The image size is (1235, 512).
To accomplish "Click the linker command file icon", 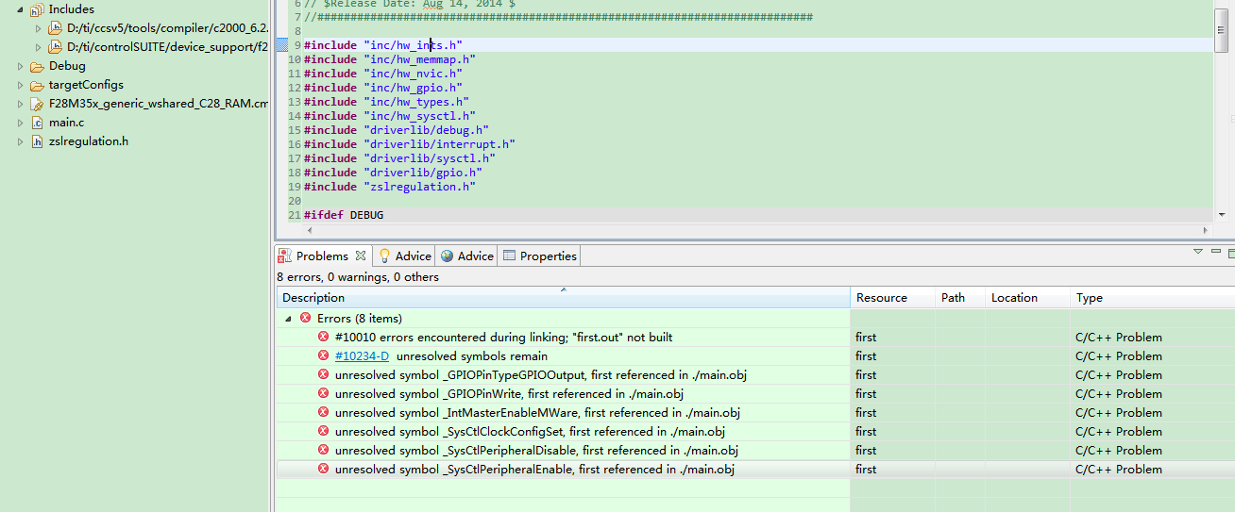I will coord(37,104).
